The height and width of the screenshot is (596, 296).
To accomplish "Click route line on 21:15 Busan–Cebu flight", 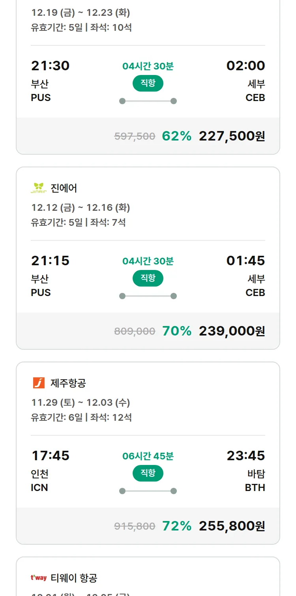I will (148, 296).
